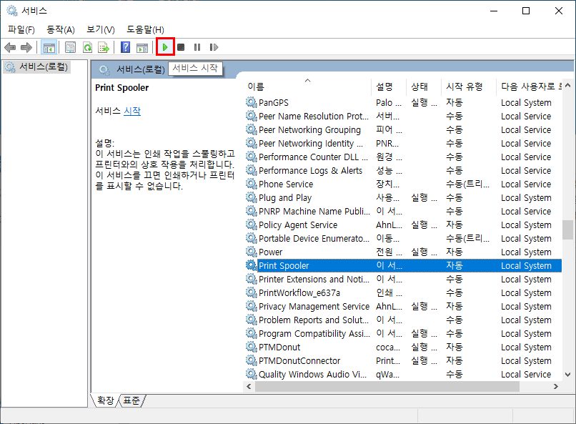Open the Properties toolbar icon
The width and height of the screenshot is (576, 424).
(x=70, y=47)
